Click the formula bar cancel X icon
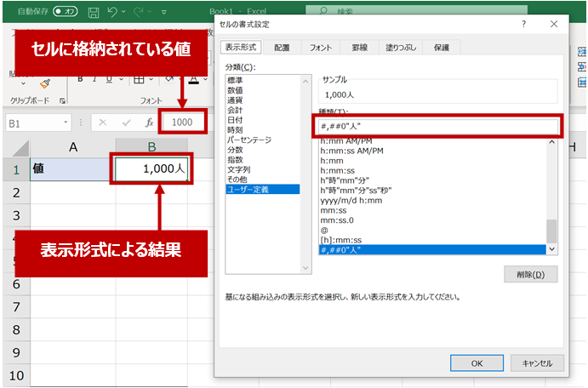This screenshot has width=588, height=388. [x=103, y=123]
